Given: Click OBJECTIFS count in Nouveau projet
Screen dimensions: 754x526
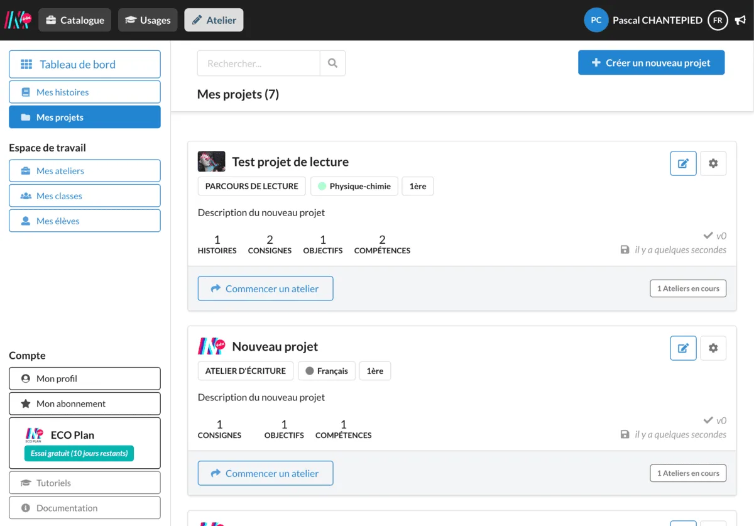Looking at the screenshot, I should click(x=284, y=429).
